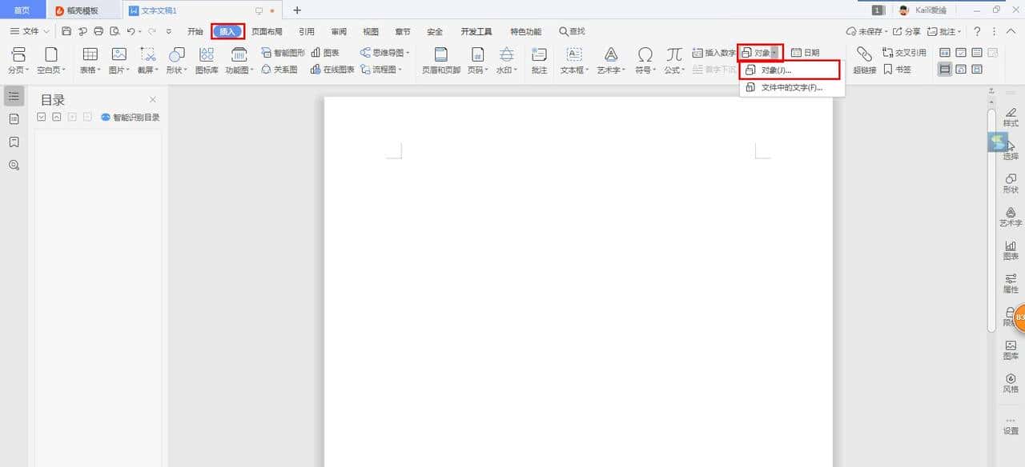Add a hyperlink using the 超链接 icon
Viewport: 1025px width, 467px height.
click(x=864, y=60)
